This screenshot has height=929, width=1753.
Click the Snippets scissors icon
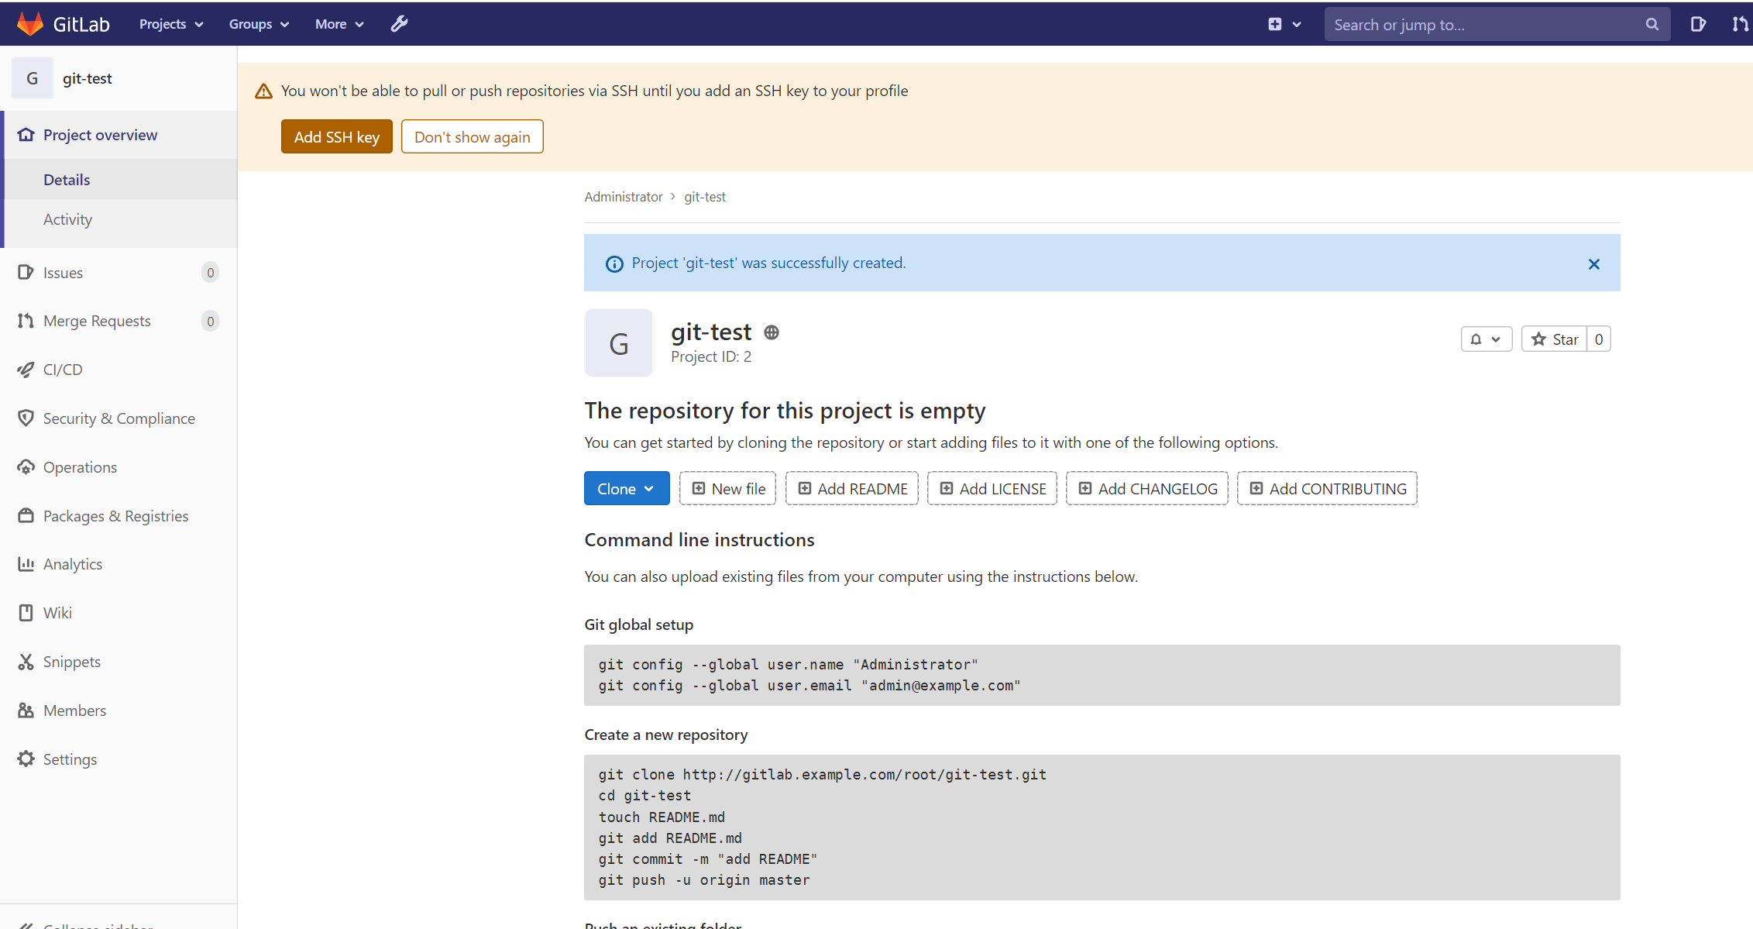click(x=26, y=662)
